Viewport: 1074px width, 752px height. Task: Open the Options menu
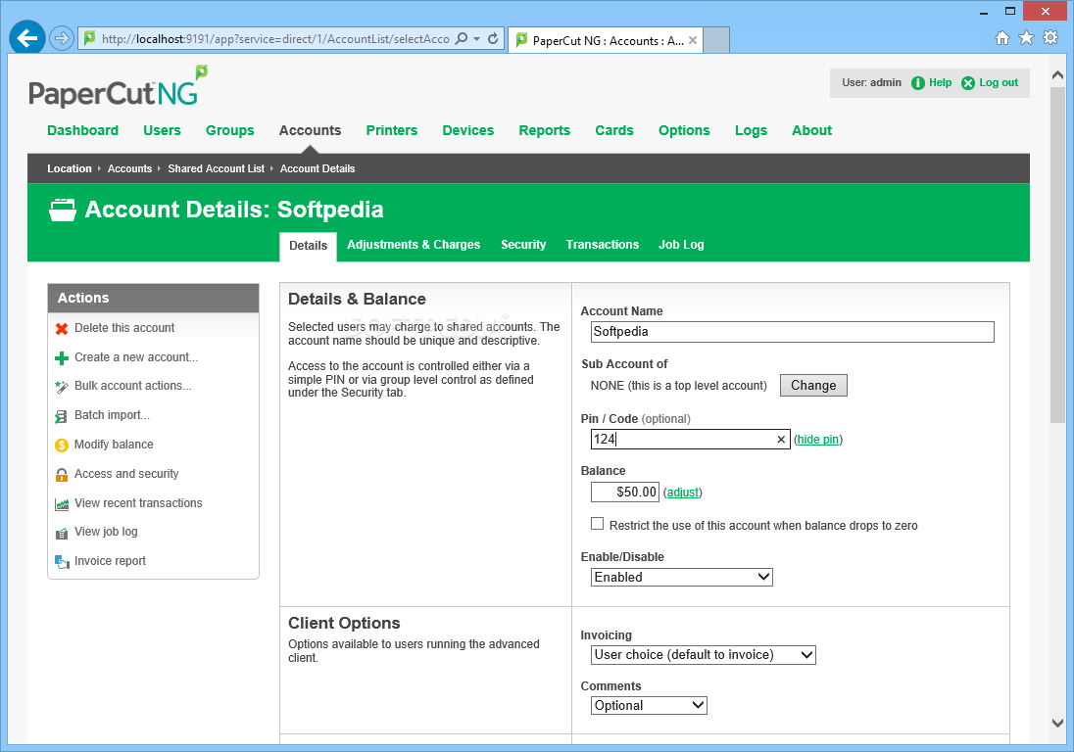[684, 130]
